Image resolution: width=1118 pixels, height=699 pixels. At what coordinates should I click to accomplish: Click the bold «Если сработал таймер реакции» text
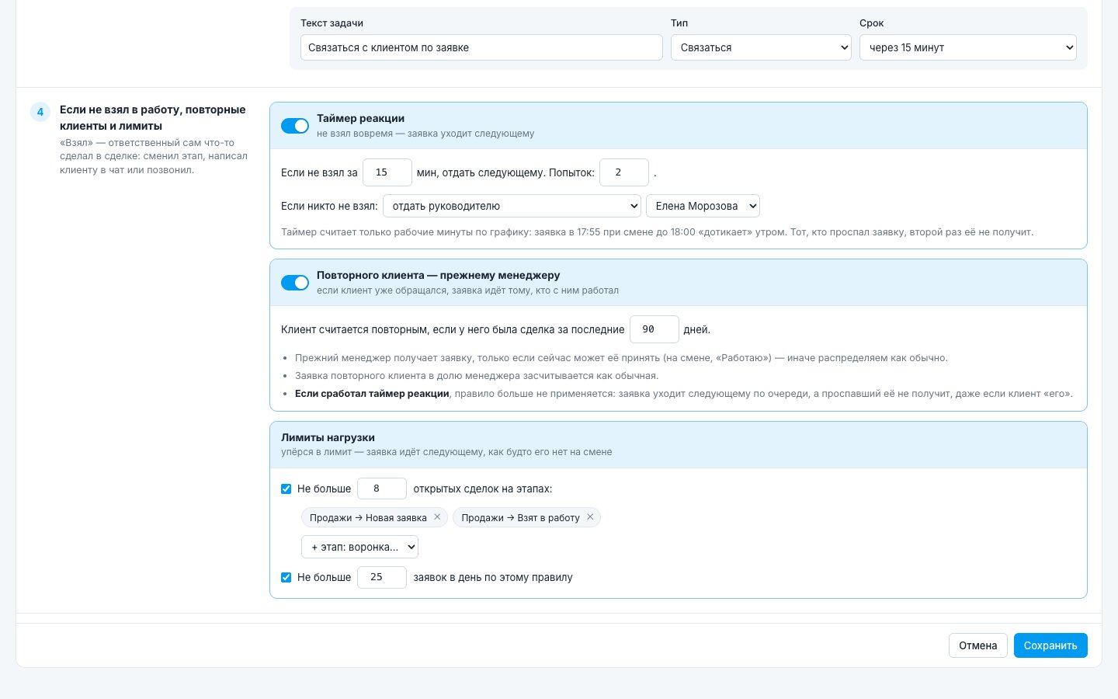(x=372, y=393)
